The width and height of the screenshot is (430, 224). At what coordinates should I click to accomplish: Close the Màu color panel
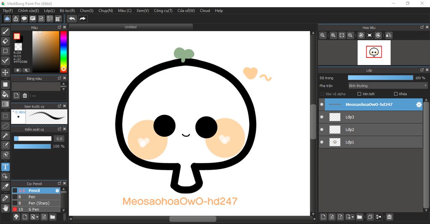(x=64, y=27)
